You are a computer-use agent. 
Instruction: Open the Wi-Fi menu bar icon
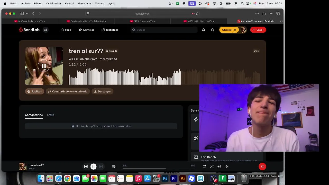point(236,3)
